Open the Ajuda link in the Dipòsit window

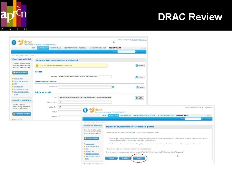202,108
